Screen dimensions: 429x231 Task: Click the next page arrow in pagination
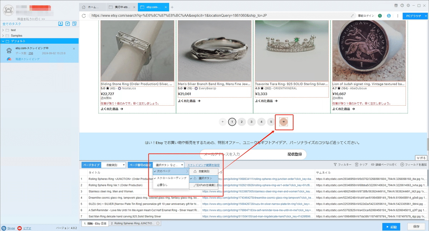pyautogui.click(x=283, y=122)
